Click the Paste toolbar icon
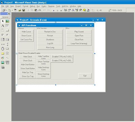Screen dimensions: 135x122 [x=36, y=10]
